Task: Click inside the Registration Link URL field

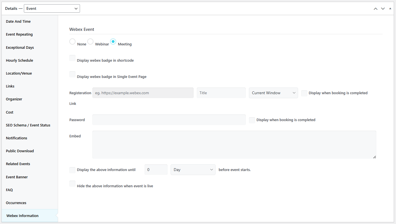Action: coord(143,93)
